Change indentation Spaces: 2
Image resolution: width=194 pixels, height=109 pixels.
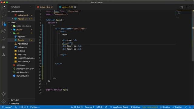click(89, 107)
